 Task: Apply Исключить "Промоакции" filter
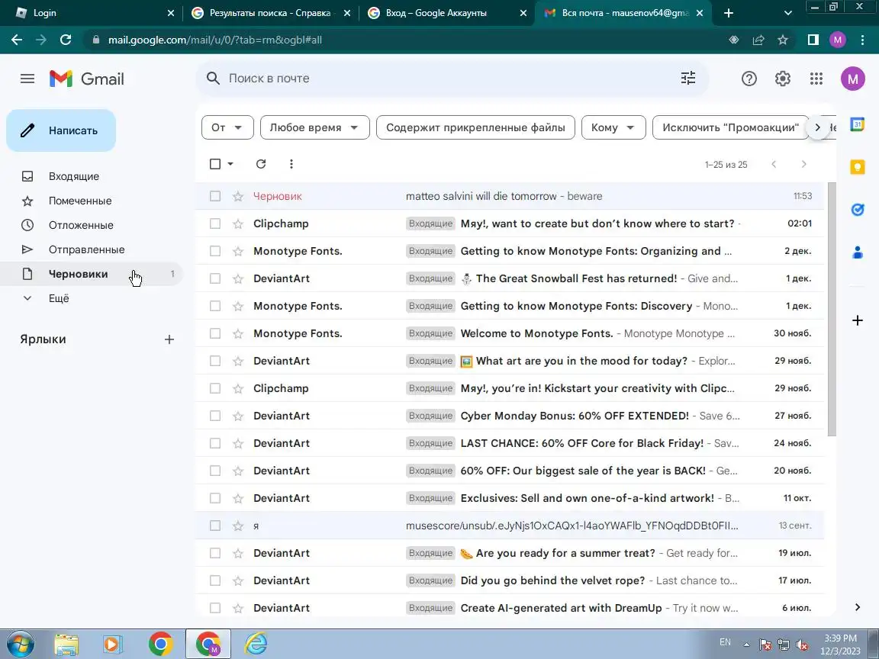click(x=730, y=127)
